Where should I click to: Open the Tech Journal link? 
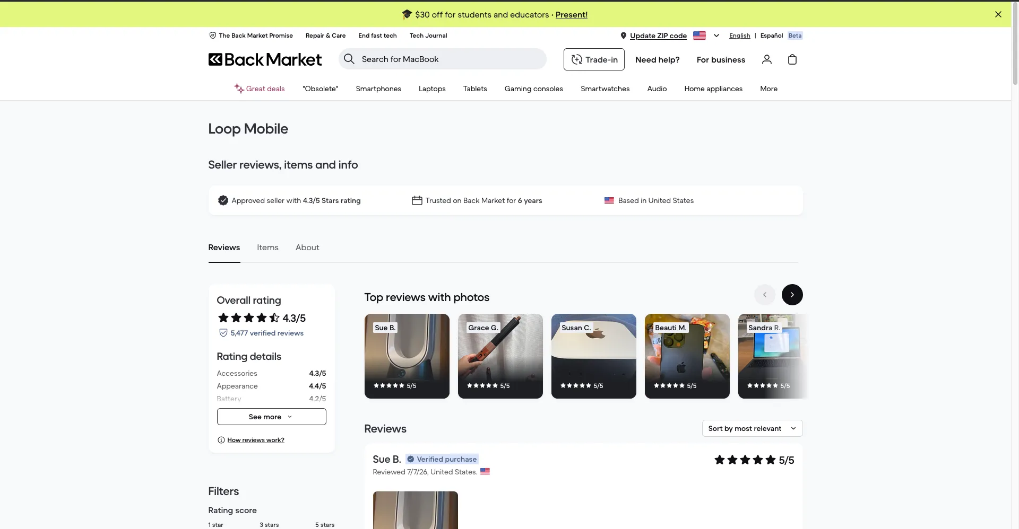coord(428,36)
